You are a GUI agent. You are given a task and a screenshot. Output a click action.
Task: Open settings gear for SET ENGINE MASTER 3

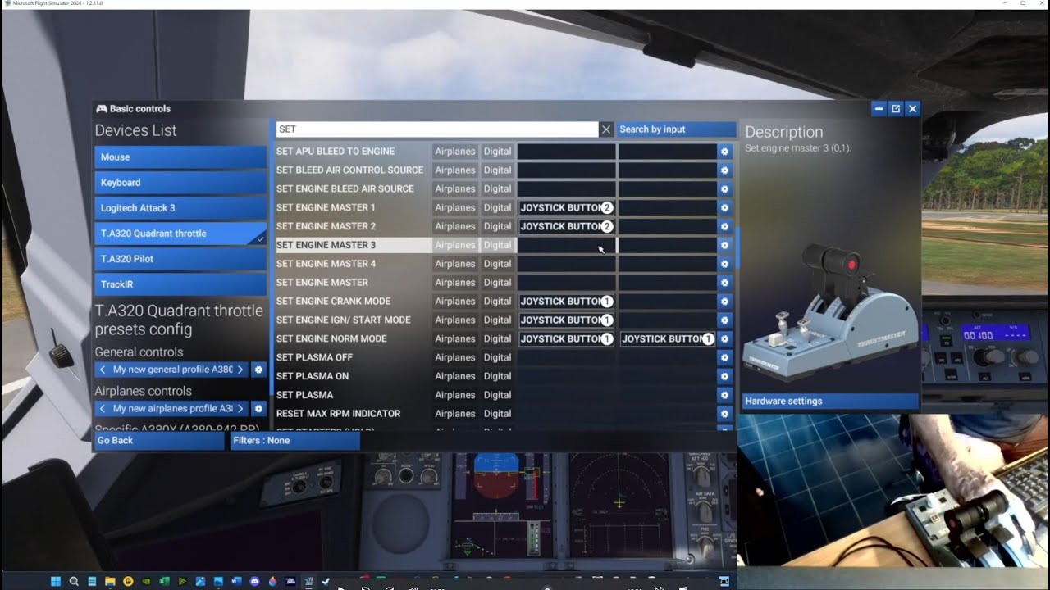[724, 245]
